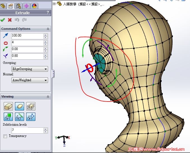The height and width of the screenshot is (153, 190).
Task: Open the FeatureManager design tree tab
Action: (3, 6)
